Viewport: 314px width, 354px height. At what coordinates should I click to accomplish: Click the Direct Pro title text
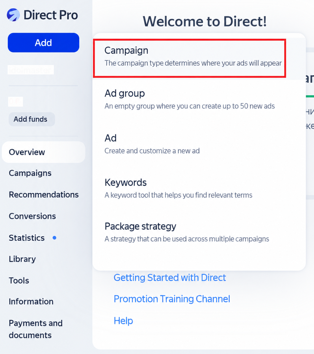click(51, 15)
